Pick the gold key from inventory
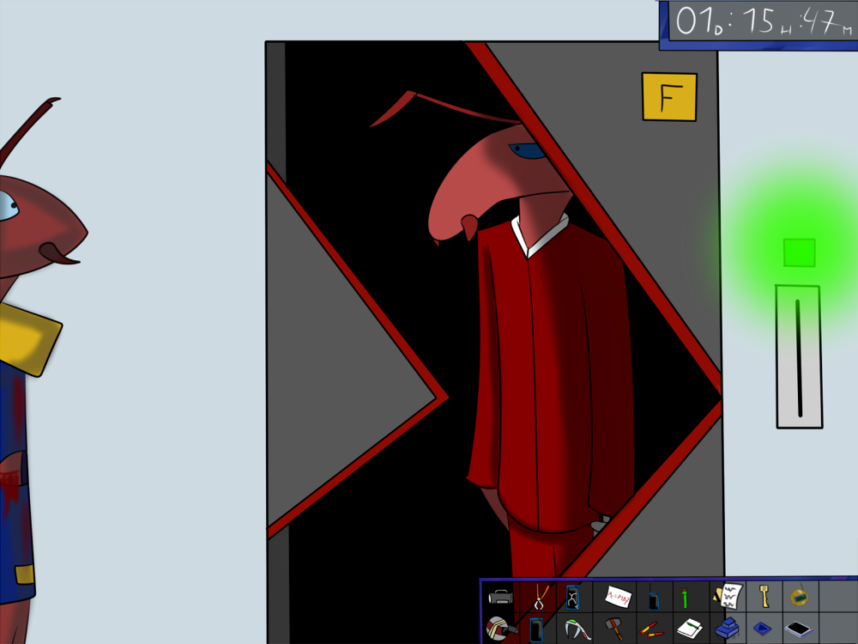This screenshot has height=644, width=858. pos(763,595)
